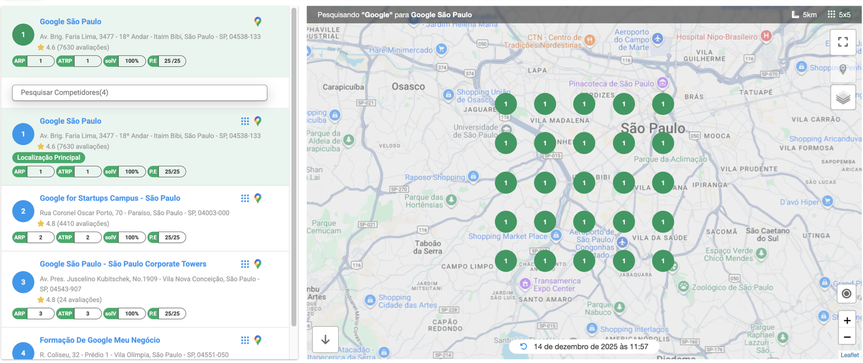Select the 5km radius option
This screenshot has height=363, width=863.
[x=804, y=15]
